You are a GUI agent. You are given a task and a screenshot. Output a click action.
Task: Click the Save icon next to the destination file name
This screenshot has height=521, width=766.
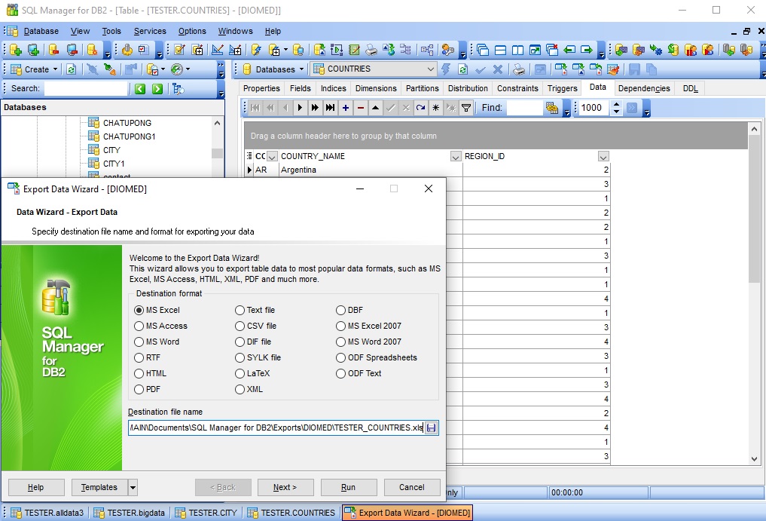coord(431,428)
